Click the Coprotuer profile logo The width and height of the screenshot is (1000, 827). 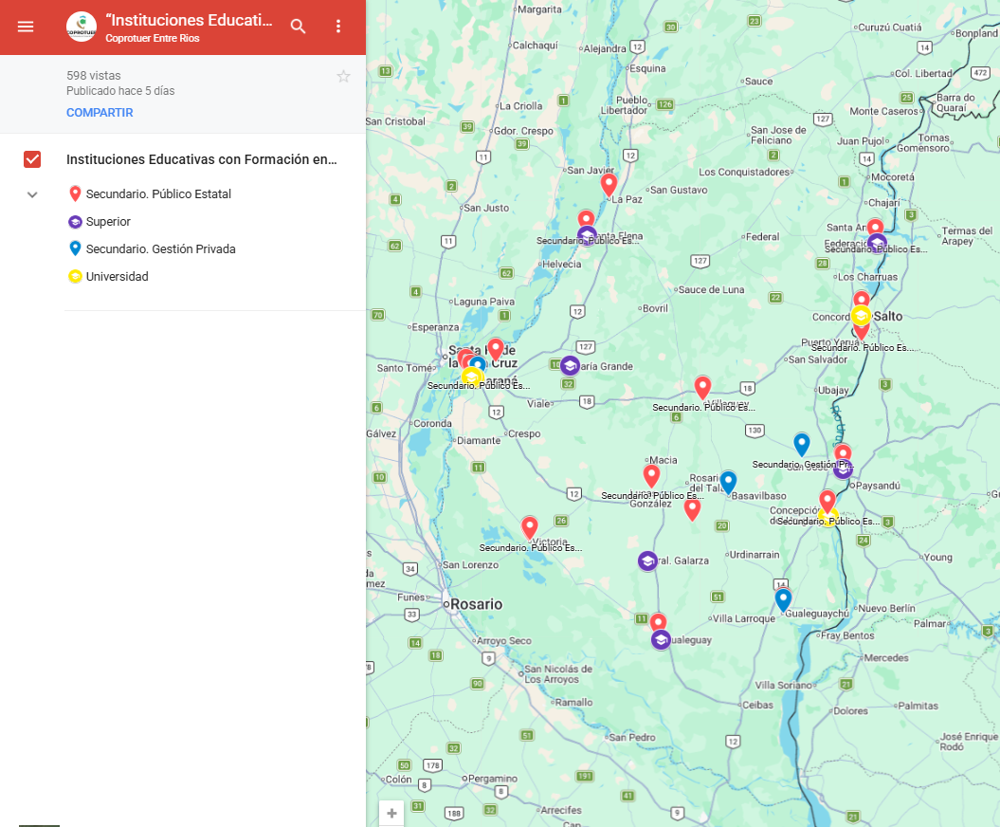(82, 27)
